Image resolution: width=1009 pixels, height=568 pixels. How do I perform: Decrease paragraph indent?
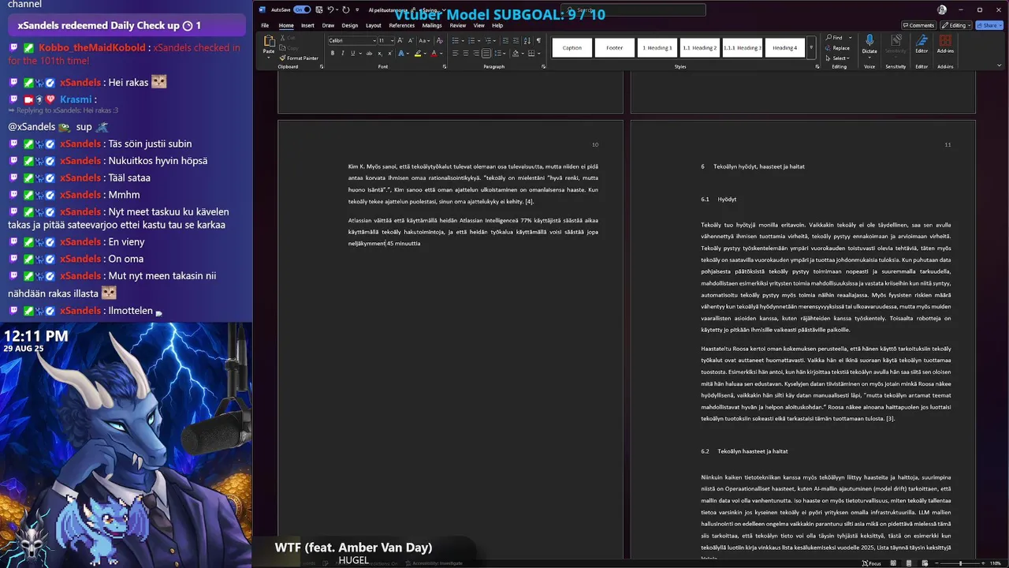coord(506,40)
